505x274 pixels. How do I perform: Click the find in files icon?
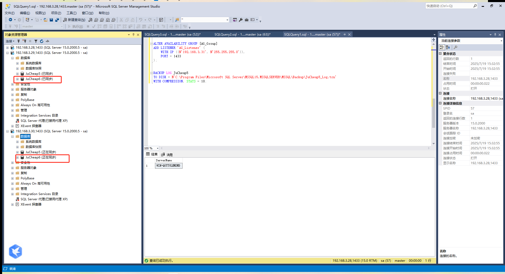[177, 20]
